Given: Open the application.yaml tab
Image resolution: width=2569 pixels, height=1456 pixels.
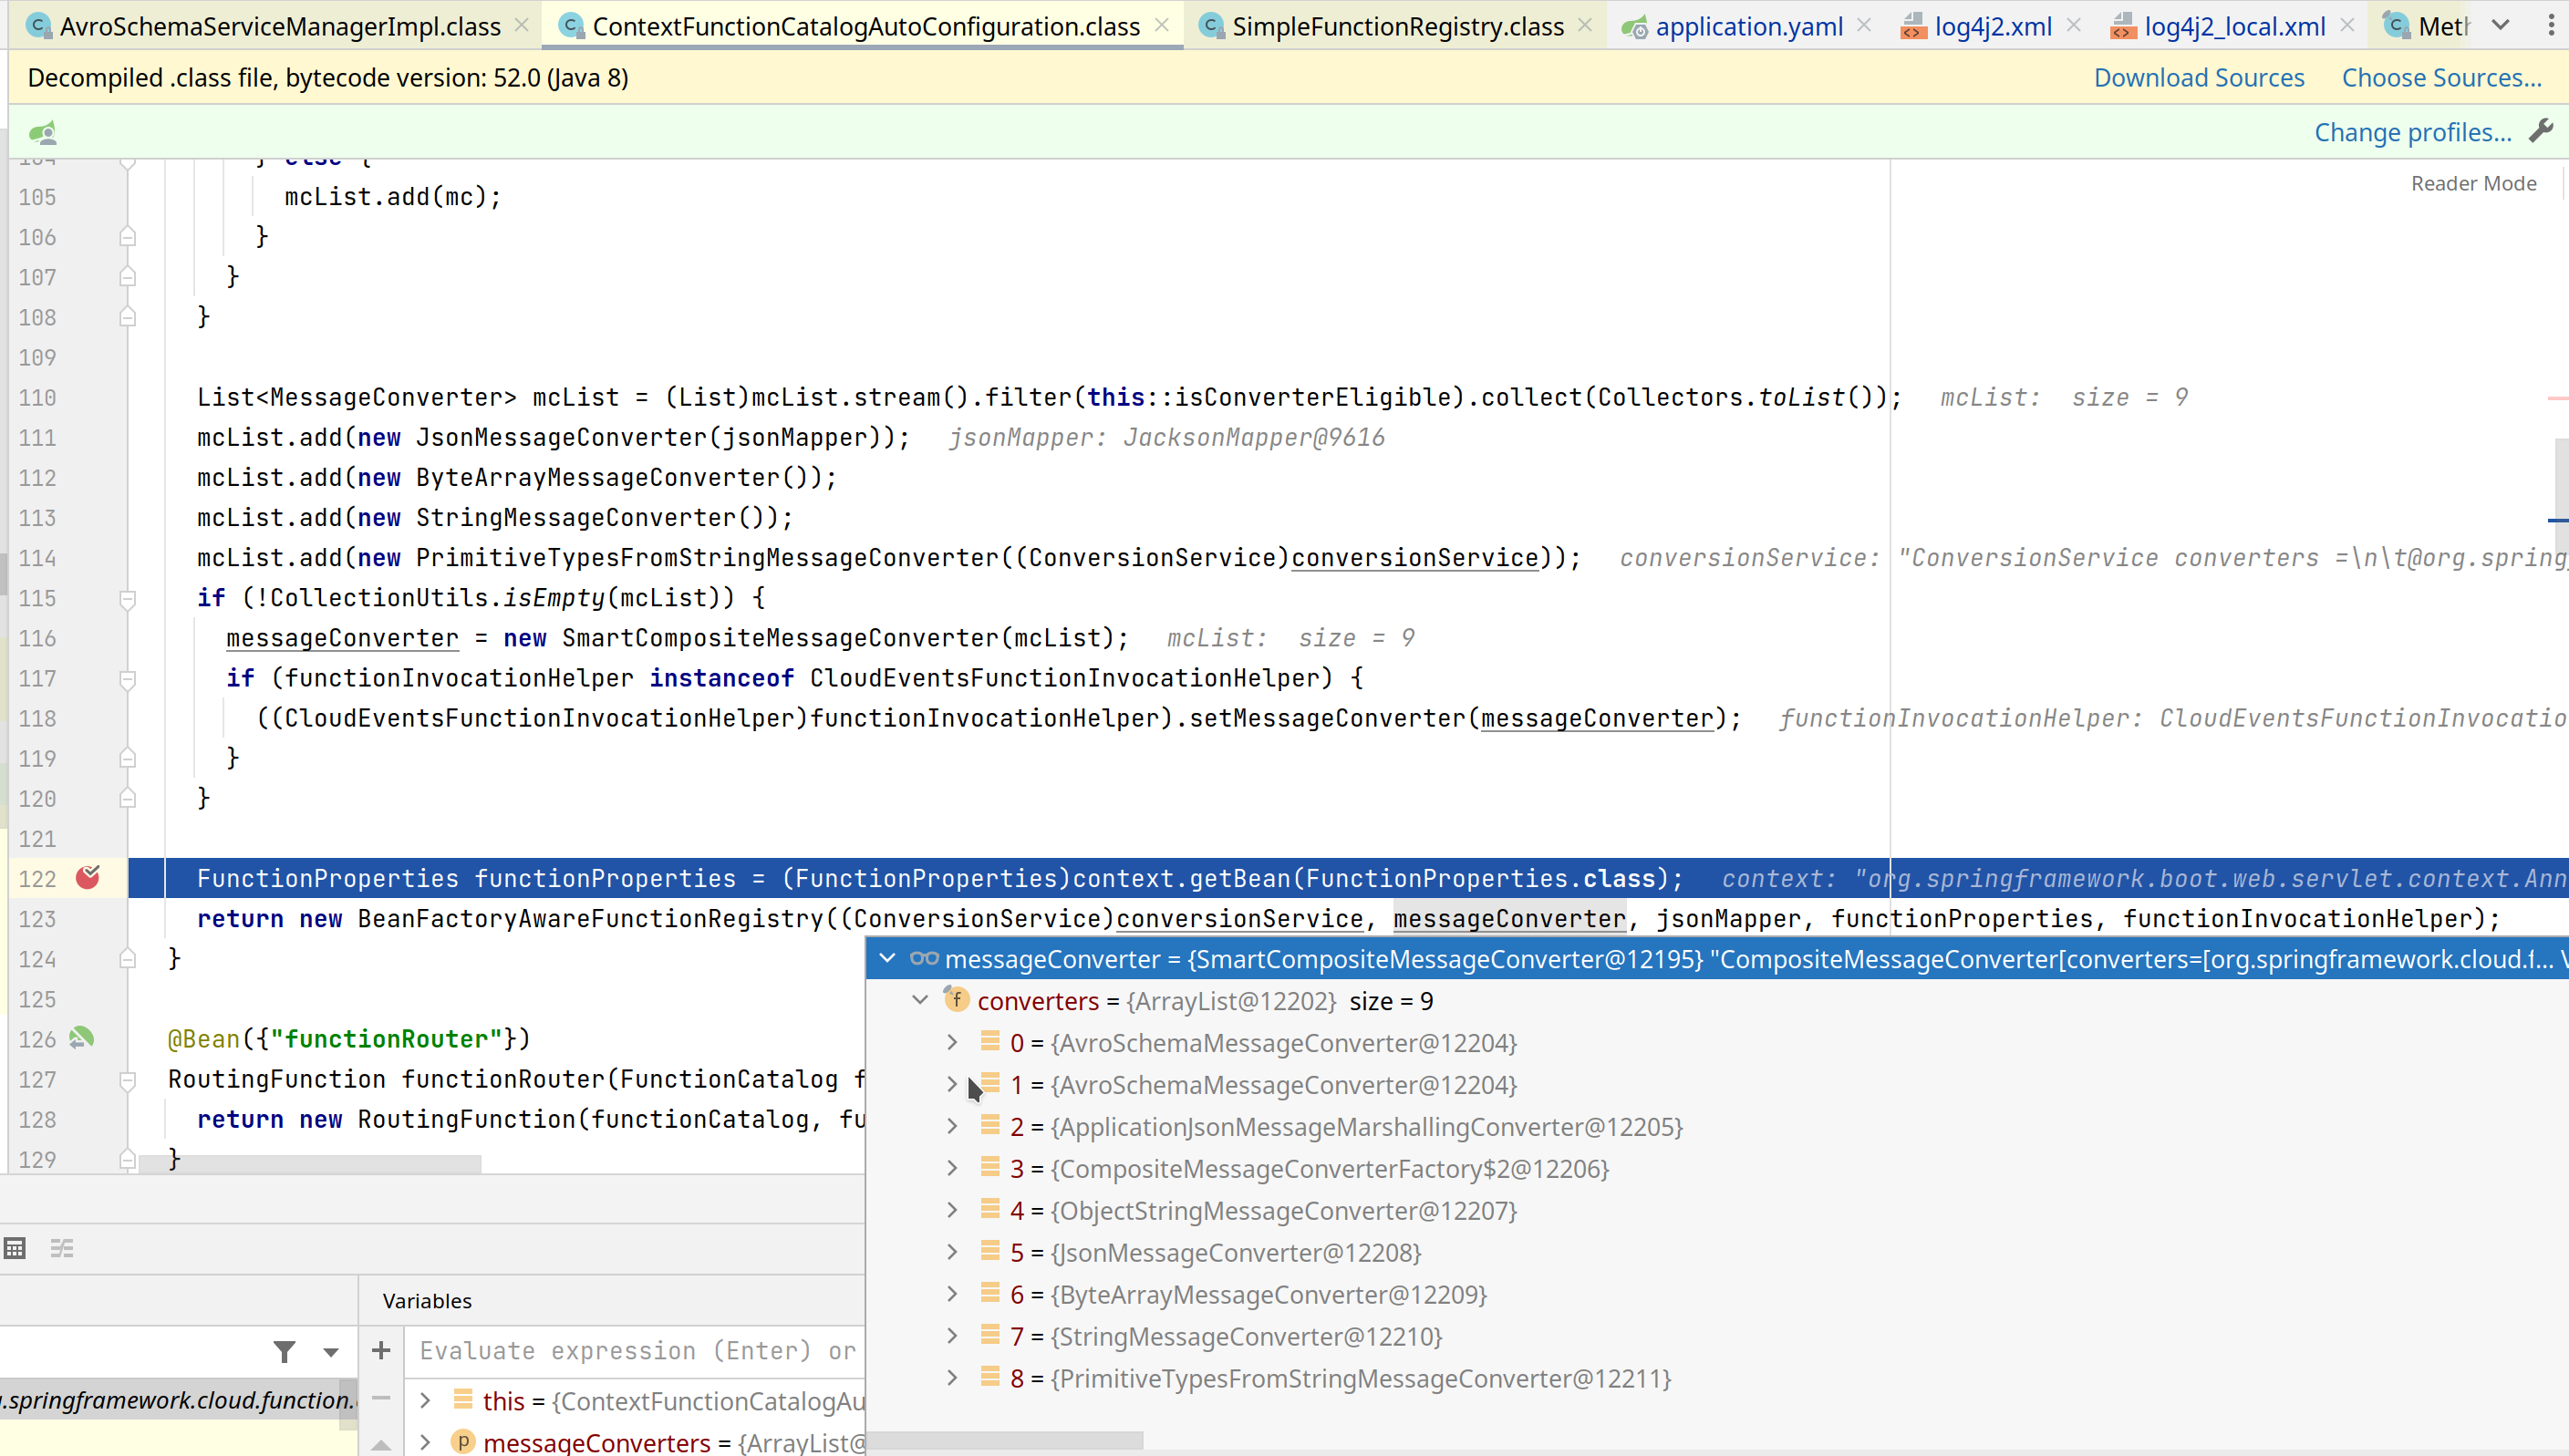Looking at the screenshot, I should [1748, 27].
